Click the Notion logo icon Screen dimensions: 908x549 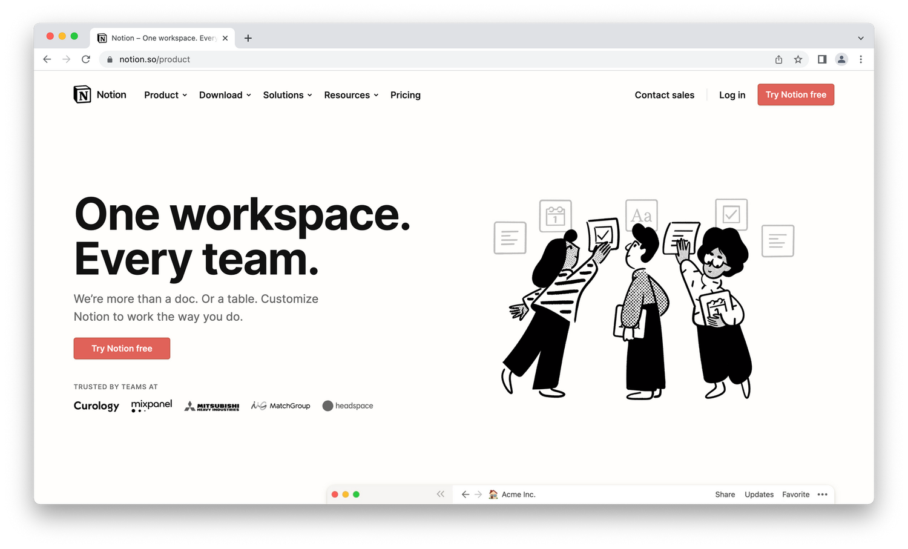click(82, 94)
